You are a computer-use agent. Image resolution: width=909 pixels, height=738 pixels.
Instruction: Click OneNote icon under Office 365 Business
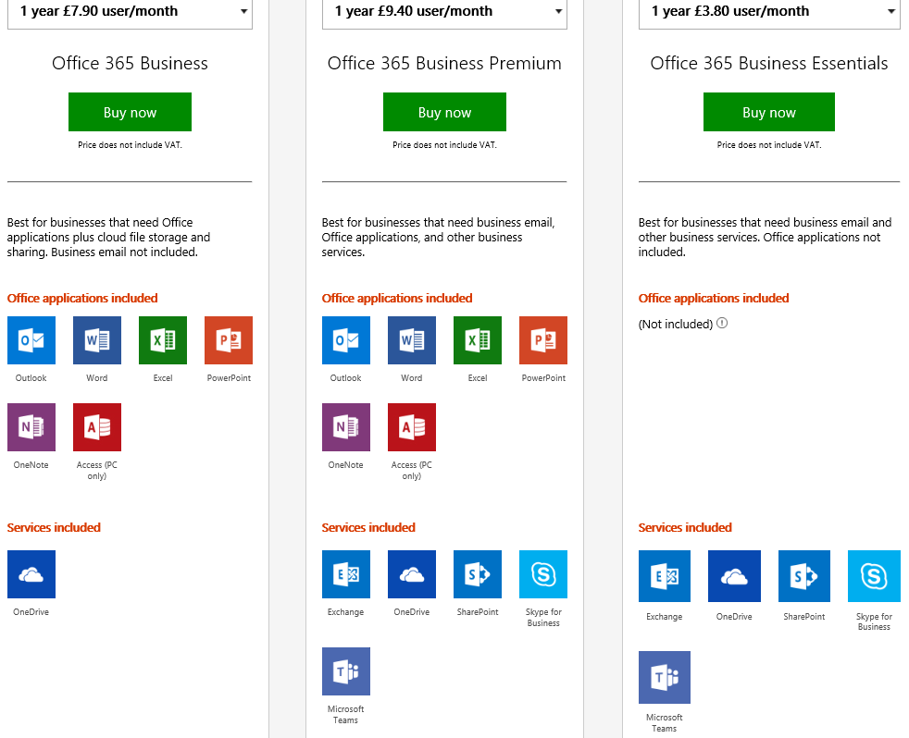[31, 427]
